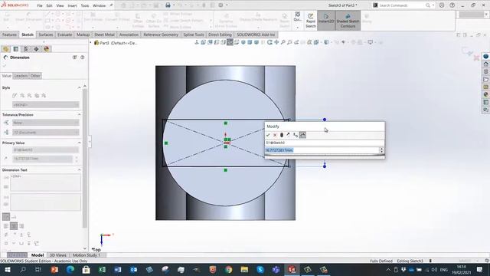
Task: Select right text justification toggle
Action: click(x=21, y=226)
